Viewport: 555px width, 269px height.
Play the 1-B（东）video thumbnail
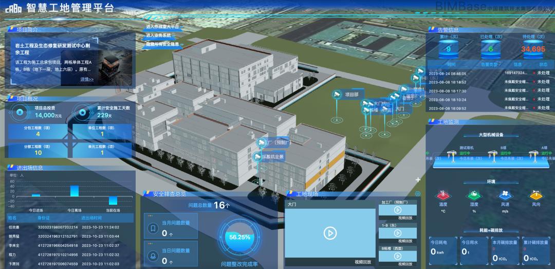(x=397, y=233)
